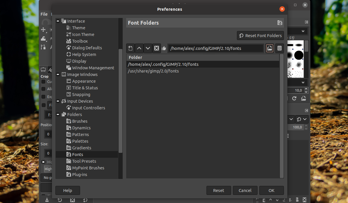Collapse the Interface tree section
The image size is (348, 203).
(58, 21)
